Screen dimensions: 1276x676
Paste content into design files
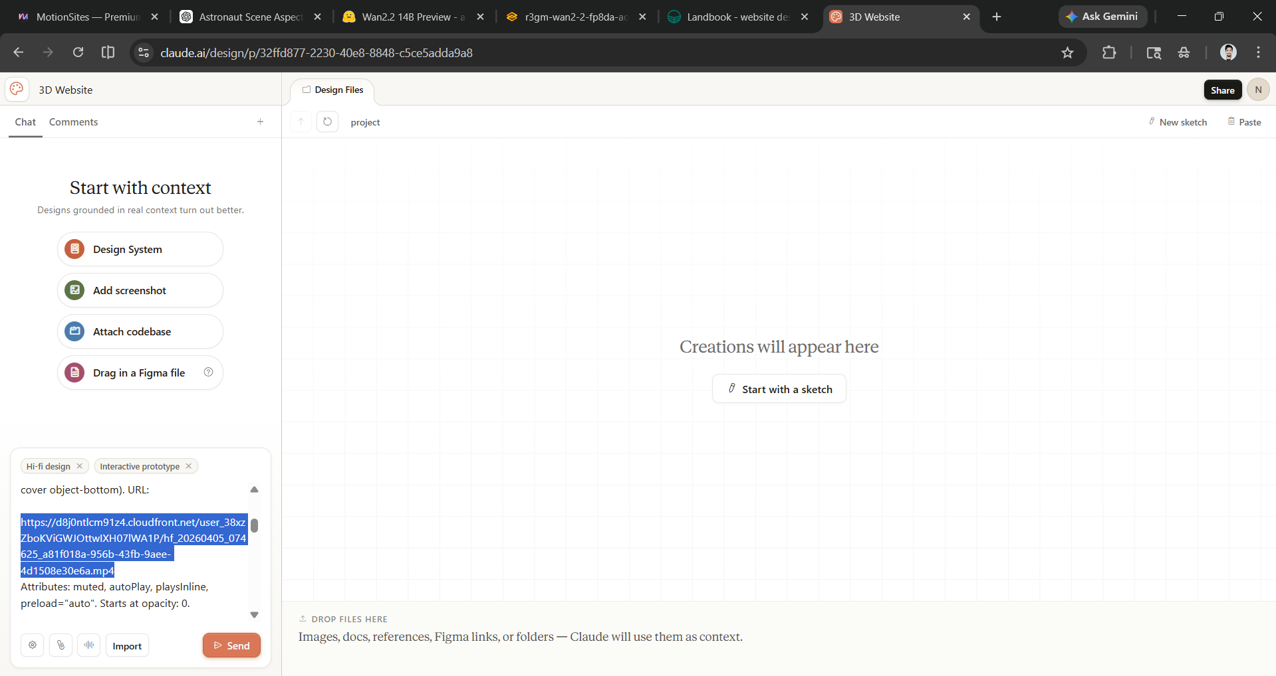(1244, 122)
